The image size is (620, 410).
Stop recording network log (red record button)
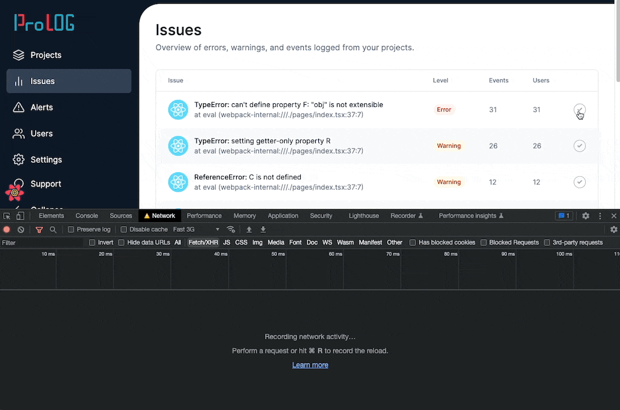(7, 229)
